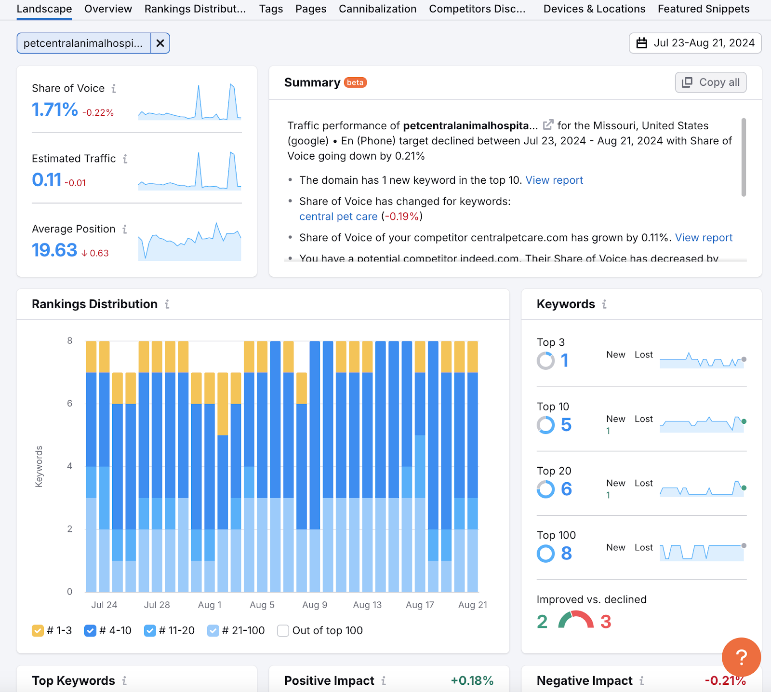The image size is (771, 692).
Task: Open external link icon beside domain name
Action: pyautogui.click(x=548, y=125)
